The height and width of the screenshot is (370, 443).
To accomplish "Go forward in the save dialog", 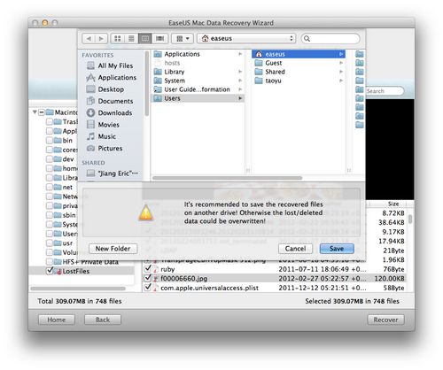I will point(101,38).
